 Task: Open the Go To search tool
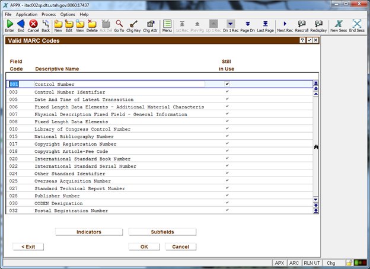coord(119,24)
